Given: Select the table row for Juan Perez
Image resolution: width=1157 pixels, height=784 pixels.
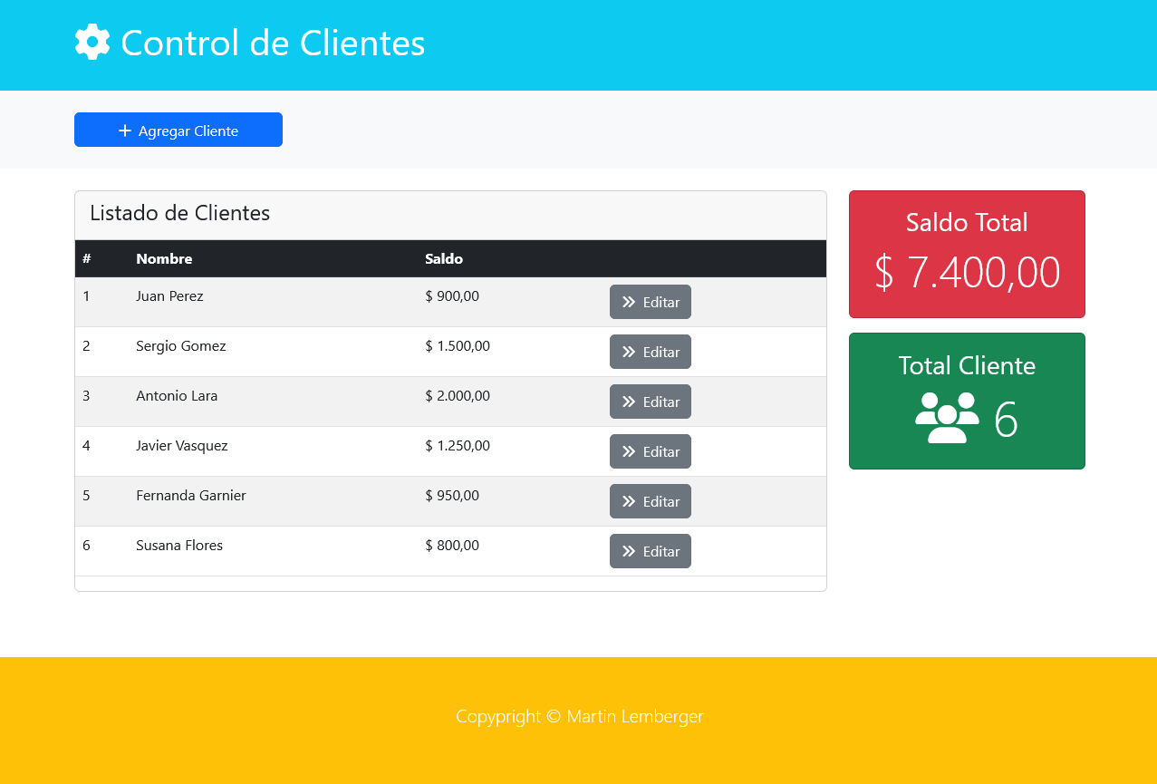Looking at the screenshot, I should click(272, 296).
